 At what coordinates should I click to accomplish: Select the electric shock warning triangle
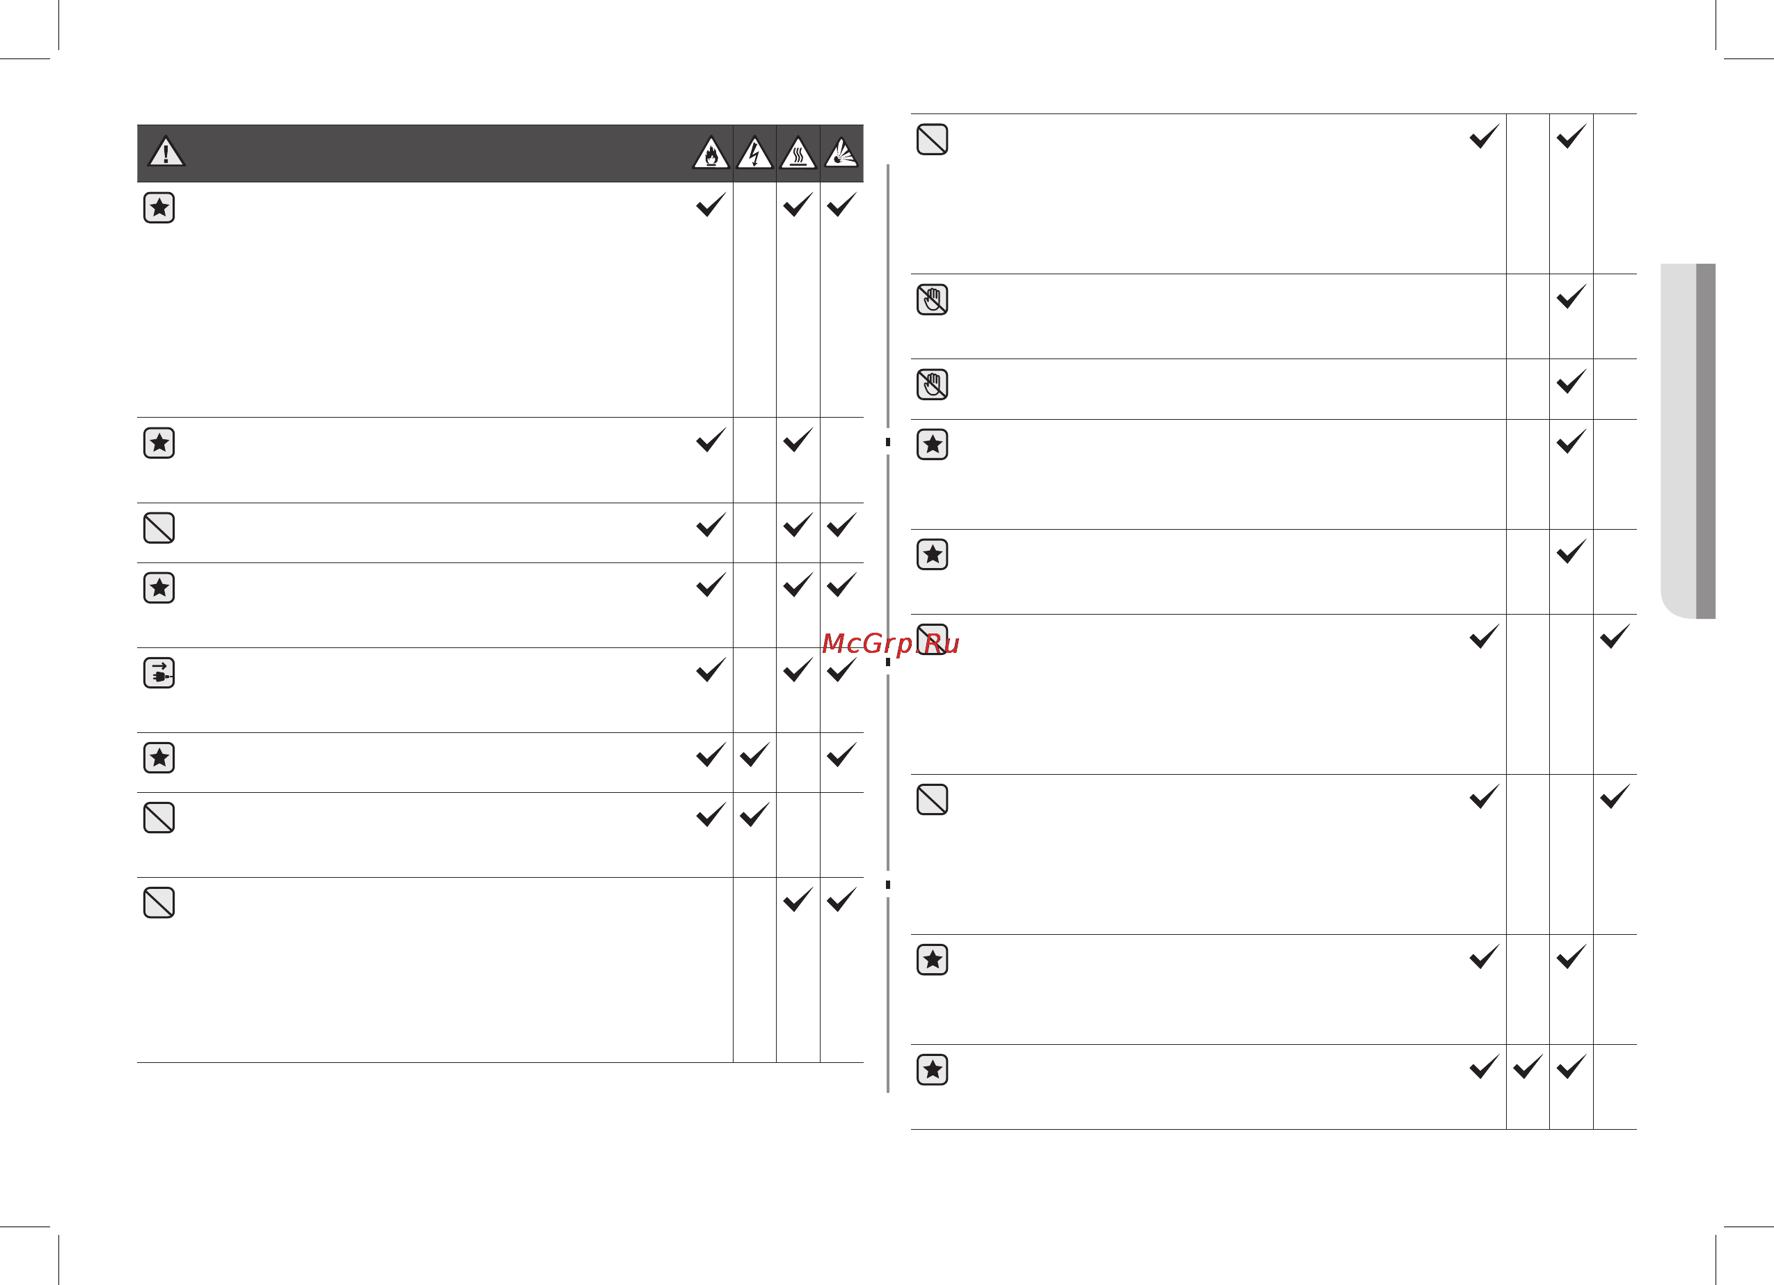pos(755,153)
